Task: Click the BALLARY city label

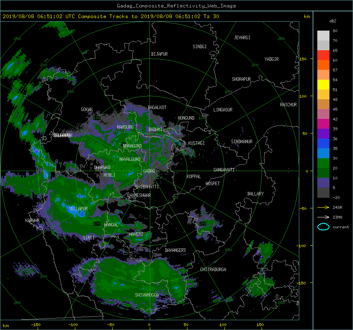Action: point(255,194)
